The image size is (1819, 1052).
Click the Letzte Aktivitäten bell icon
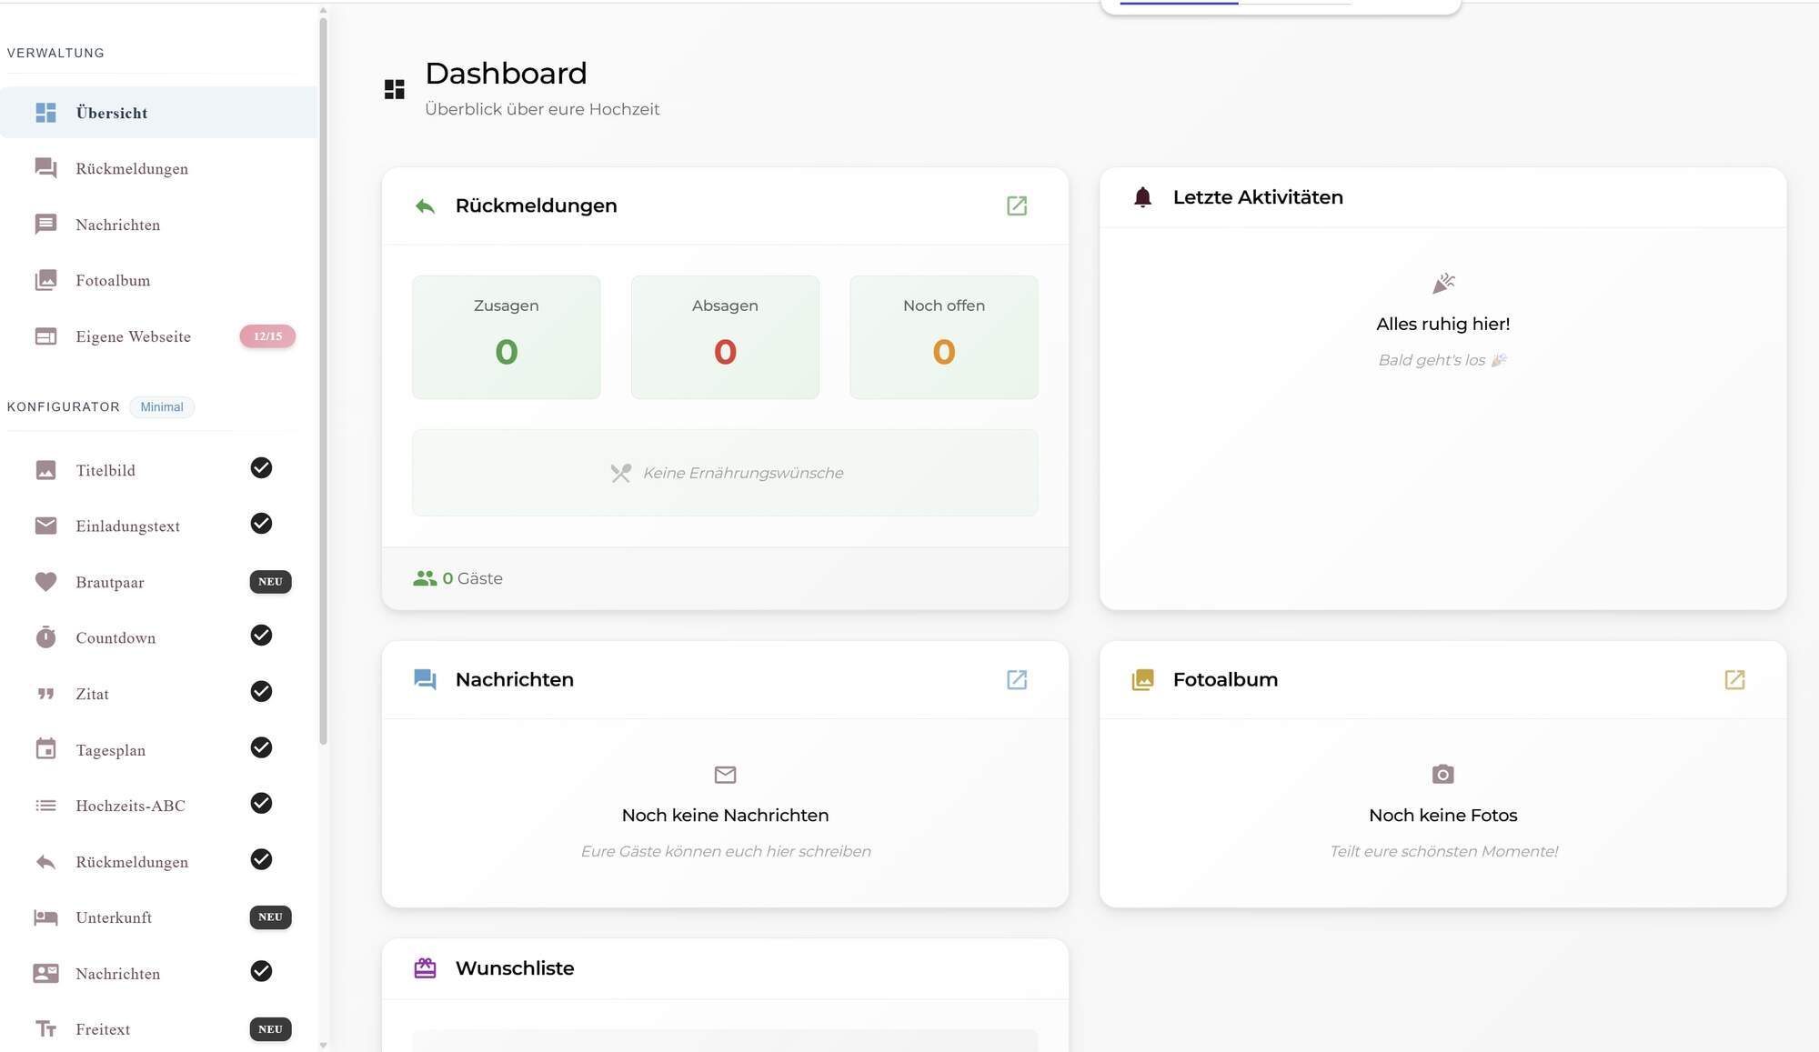point(1142,197)
